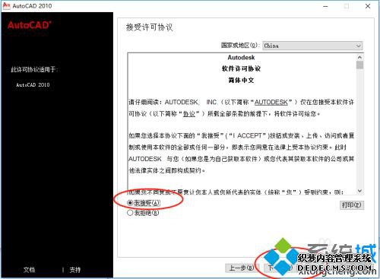Click inside the license agreement text area
This screenshot has width=380, height=279.
click(242, 124)
